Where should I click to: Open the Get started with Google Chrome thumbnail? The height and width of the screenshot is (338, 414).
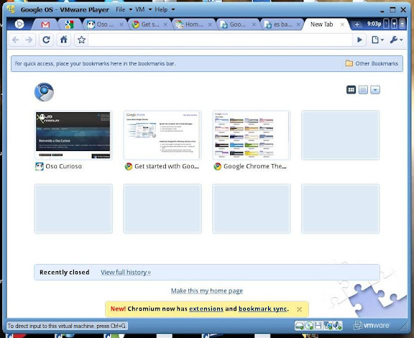pos(162,135)
